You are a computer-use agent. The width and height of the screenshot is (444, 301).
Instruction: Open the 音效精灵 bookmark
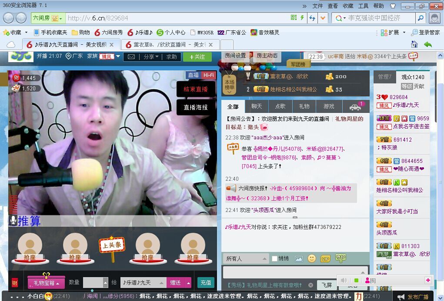pyautogui.click(x=265, y=33)
